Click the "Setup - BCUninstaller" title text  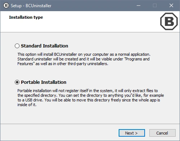tap(31, 6)
